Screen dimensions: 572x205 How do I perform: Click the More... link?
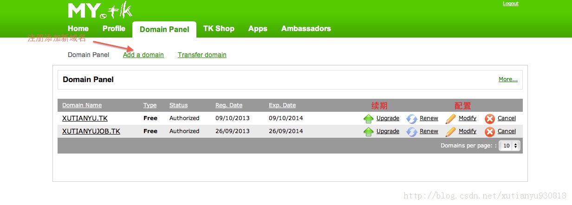pos(508,79)
